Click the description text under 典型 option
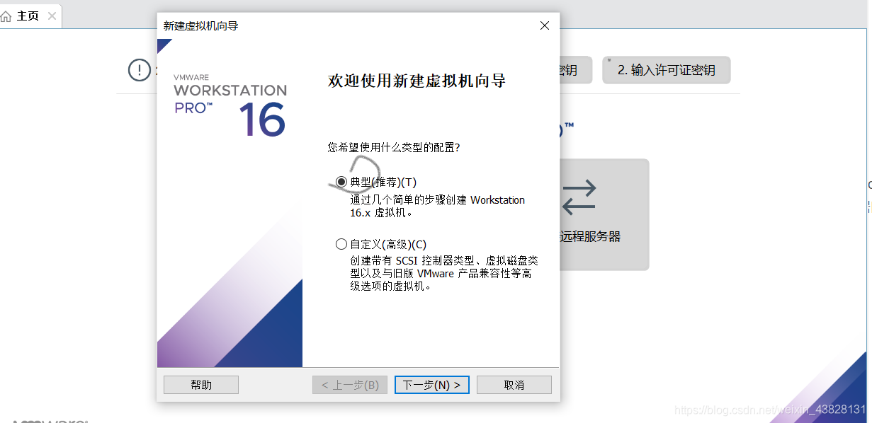The image size is (872, 423). (438, 206)
